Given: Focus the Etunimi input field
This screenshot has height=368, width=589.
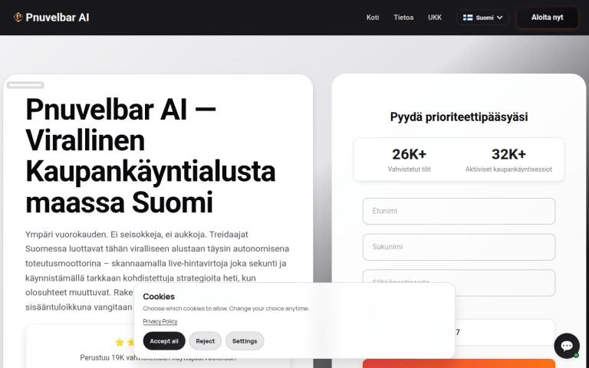Looking at the screenshot, I should pyautogui.click(x=459, y=211).
